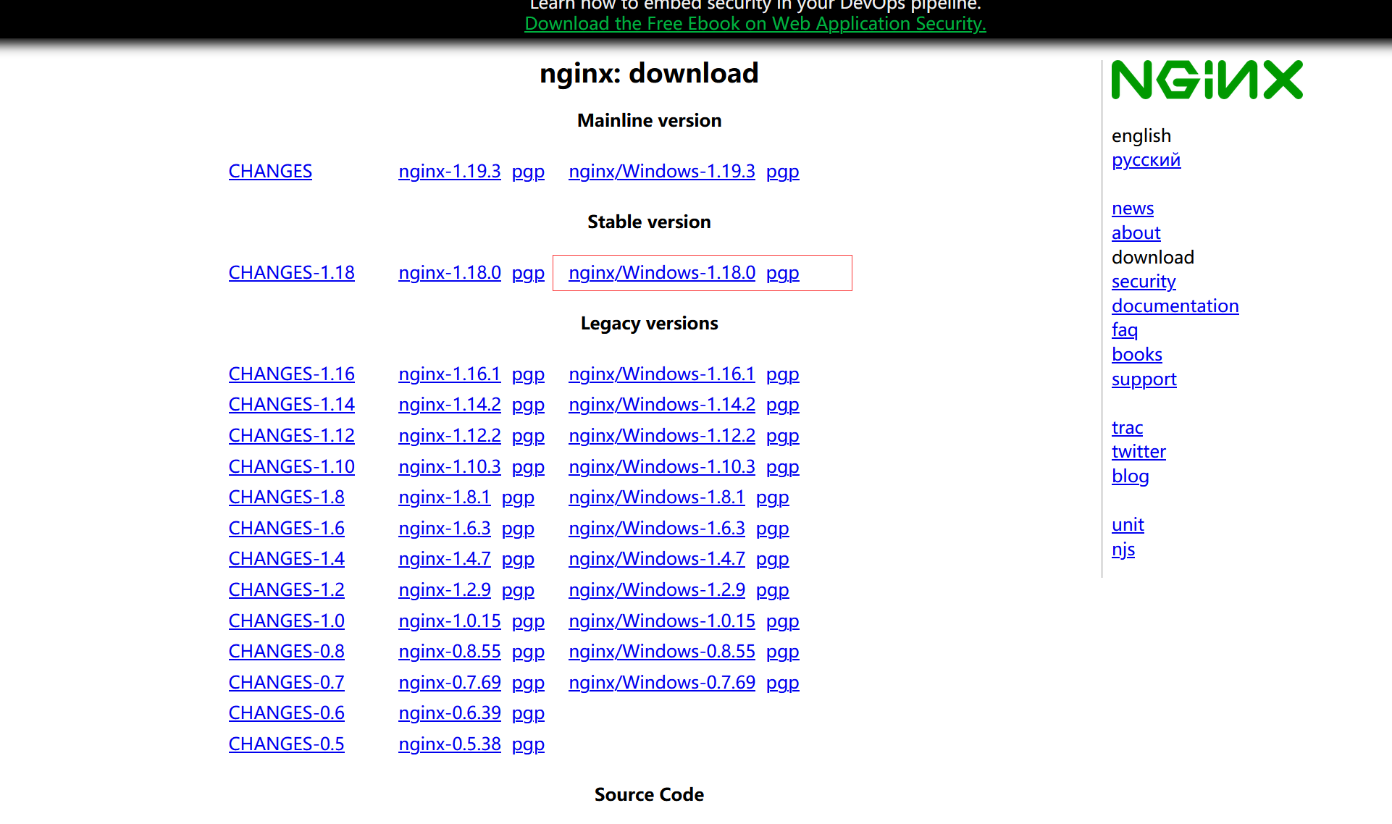
Task: Click the NGINX logo image
Action: [x=1207, y=80]
